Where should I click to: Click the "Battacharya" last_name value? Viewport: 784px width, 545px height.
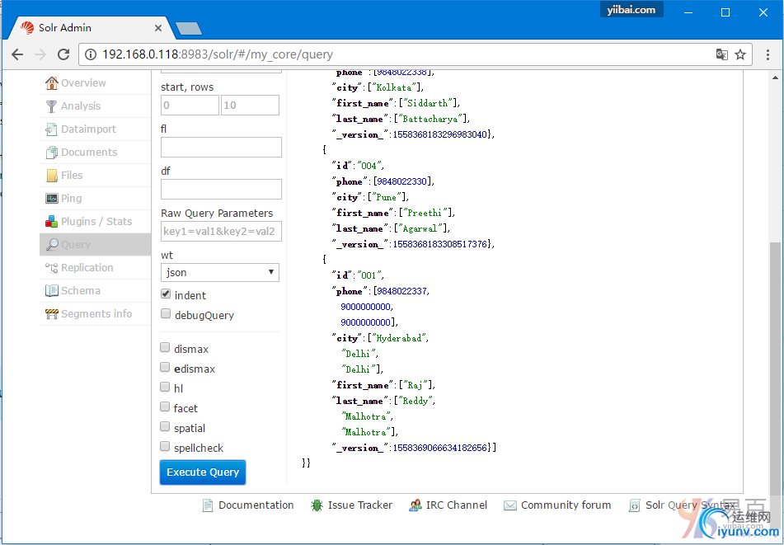point(431,119)
